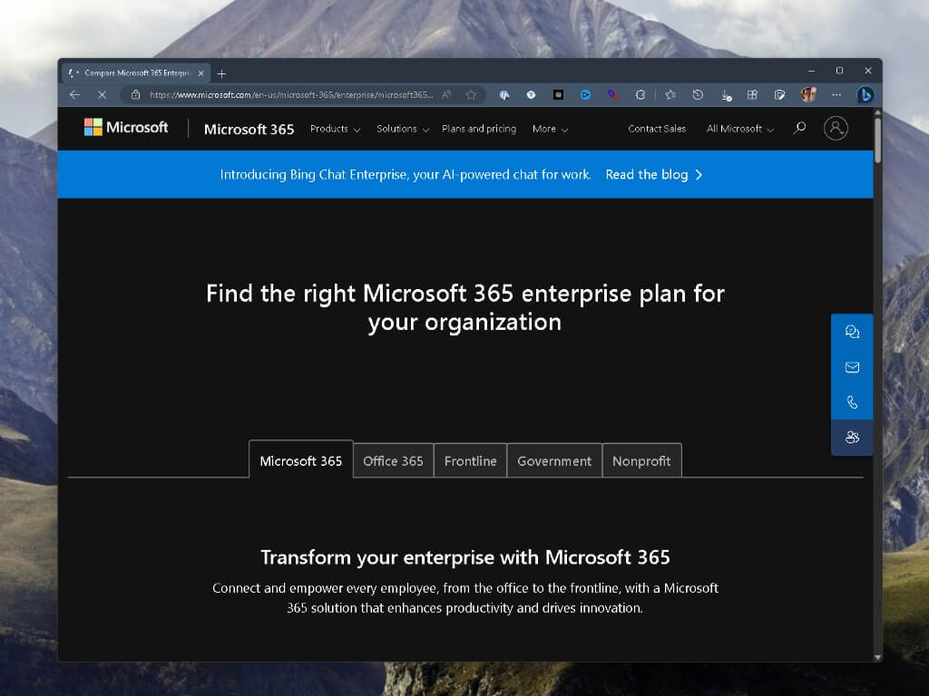The image size is (929, 696).
Task: Sign in via the account icon
Action: [836, 128]
